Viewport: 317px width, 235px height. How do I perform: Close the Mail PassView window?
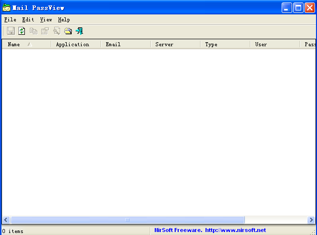coord(310,8)
